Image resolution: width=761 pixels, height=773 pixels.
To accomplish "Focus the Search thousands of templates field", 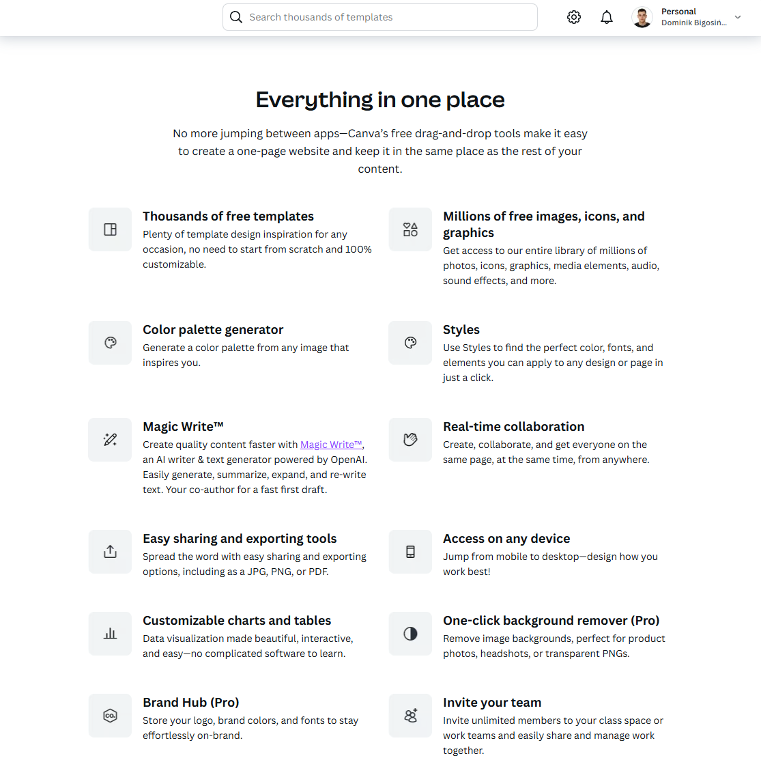I will 379,17.
